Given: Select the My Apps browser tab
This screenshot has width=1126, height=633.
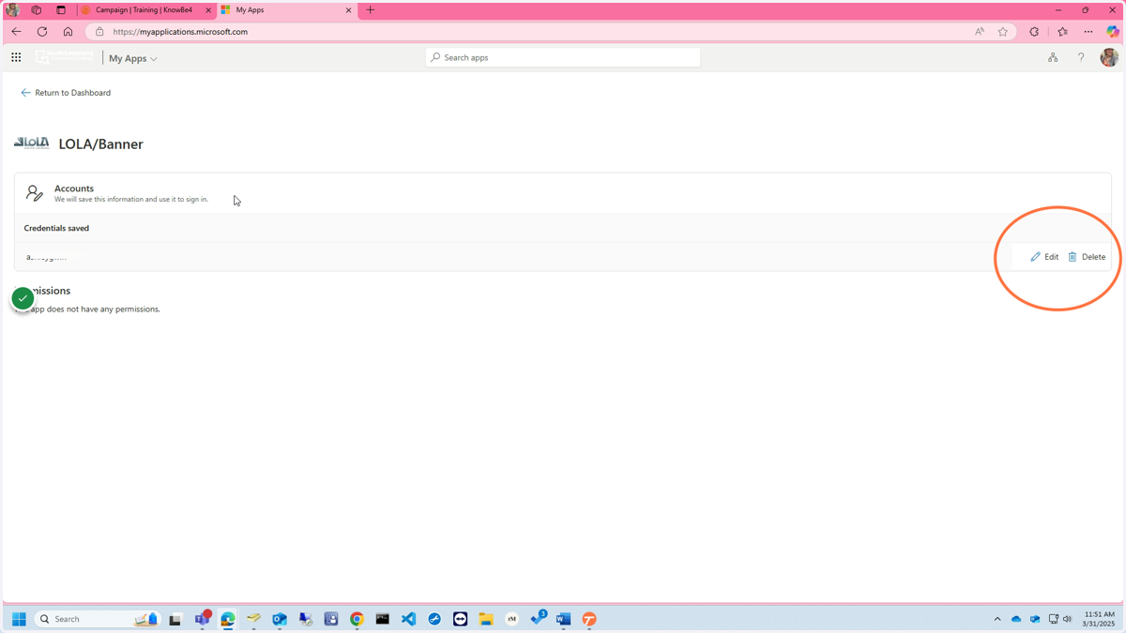Looking at the screenshot, I should tap(281, 10).
